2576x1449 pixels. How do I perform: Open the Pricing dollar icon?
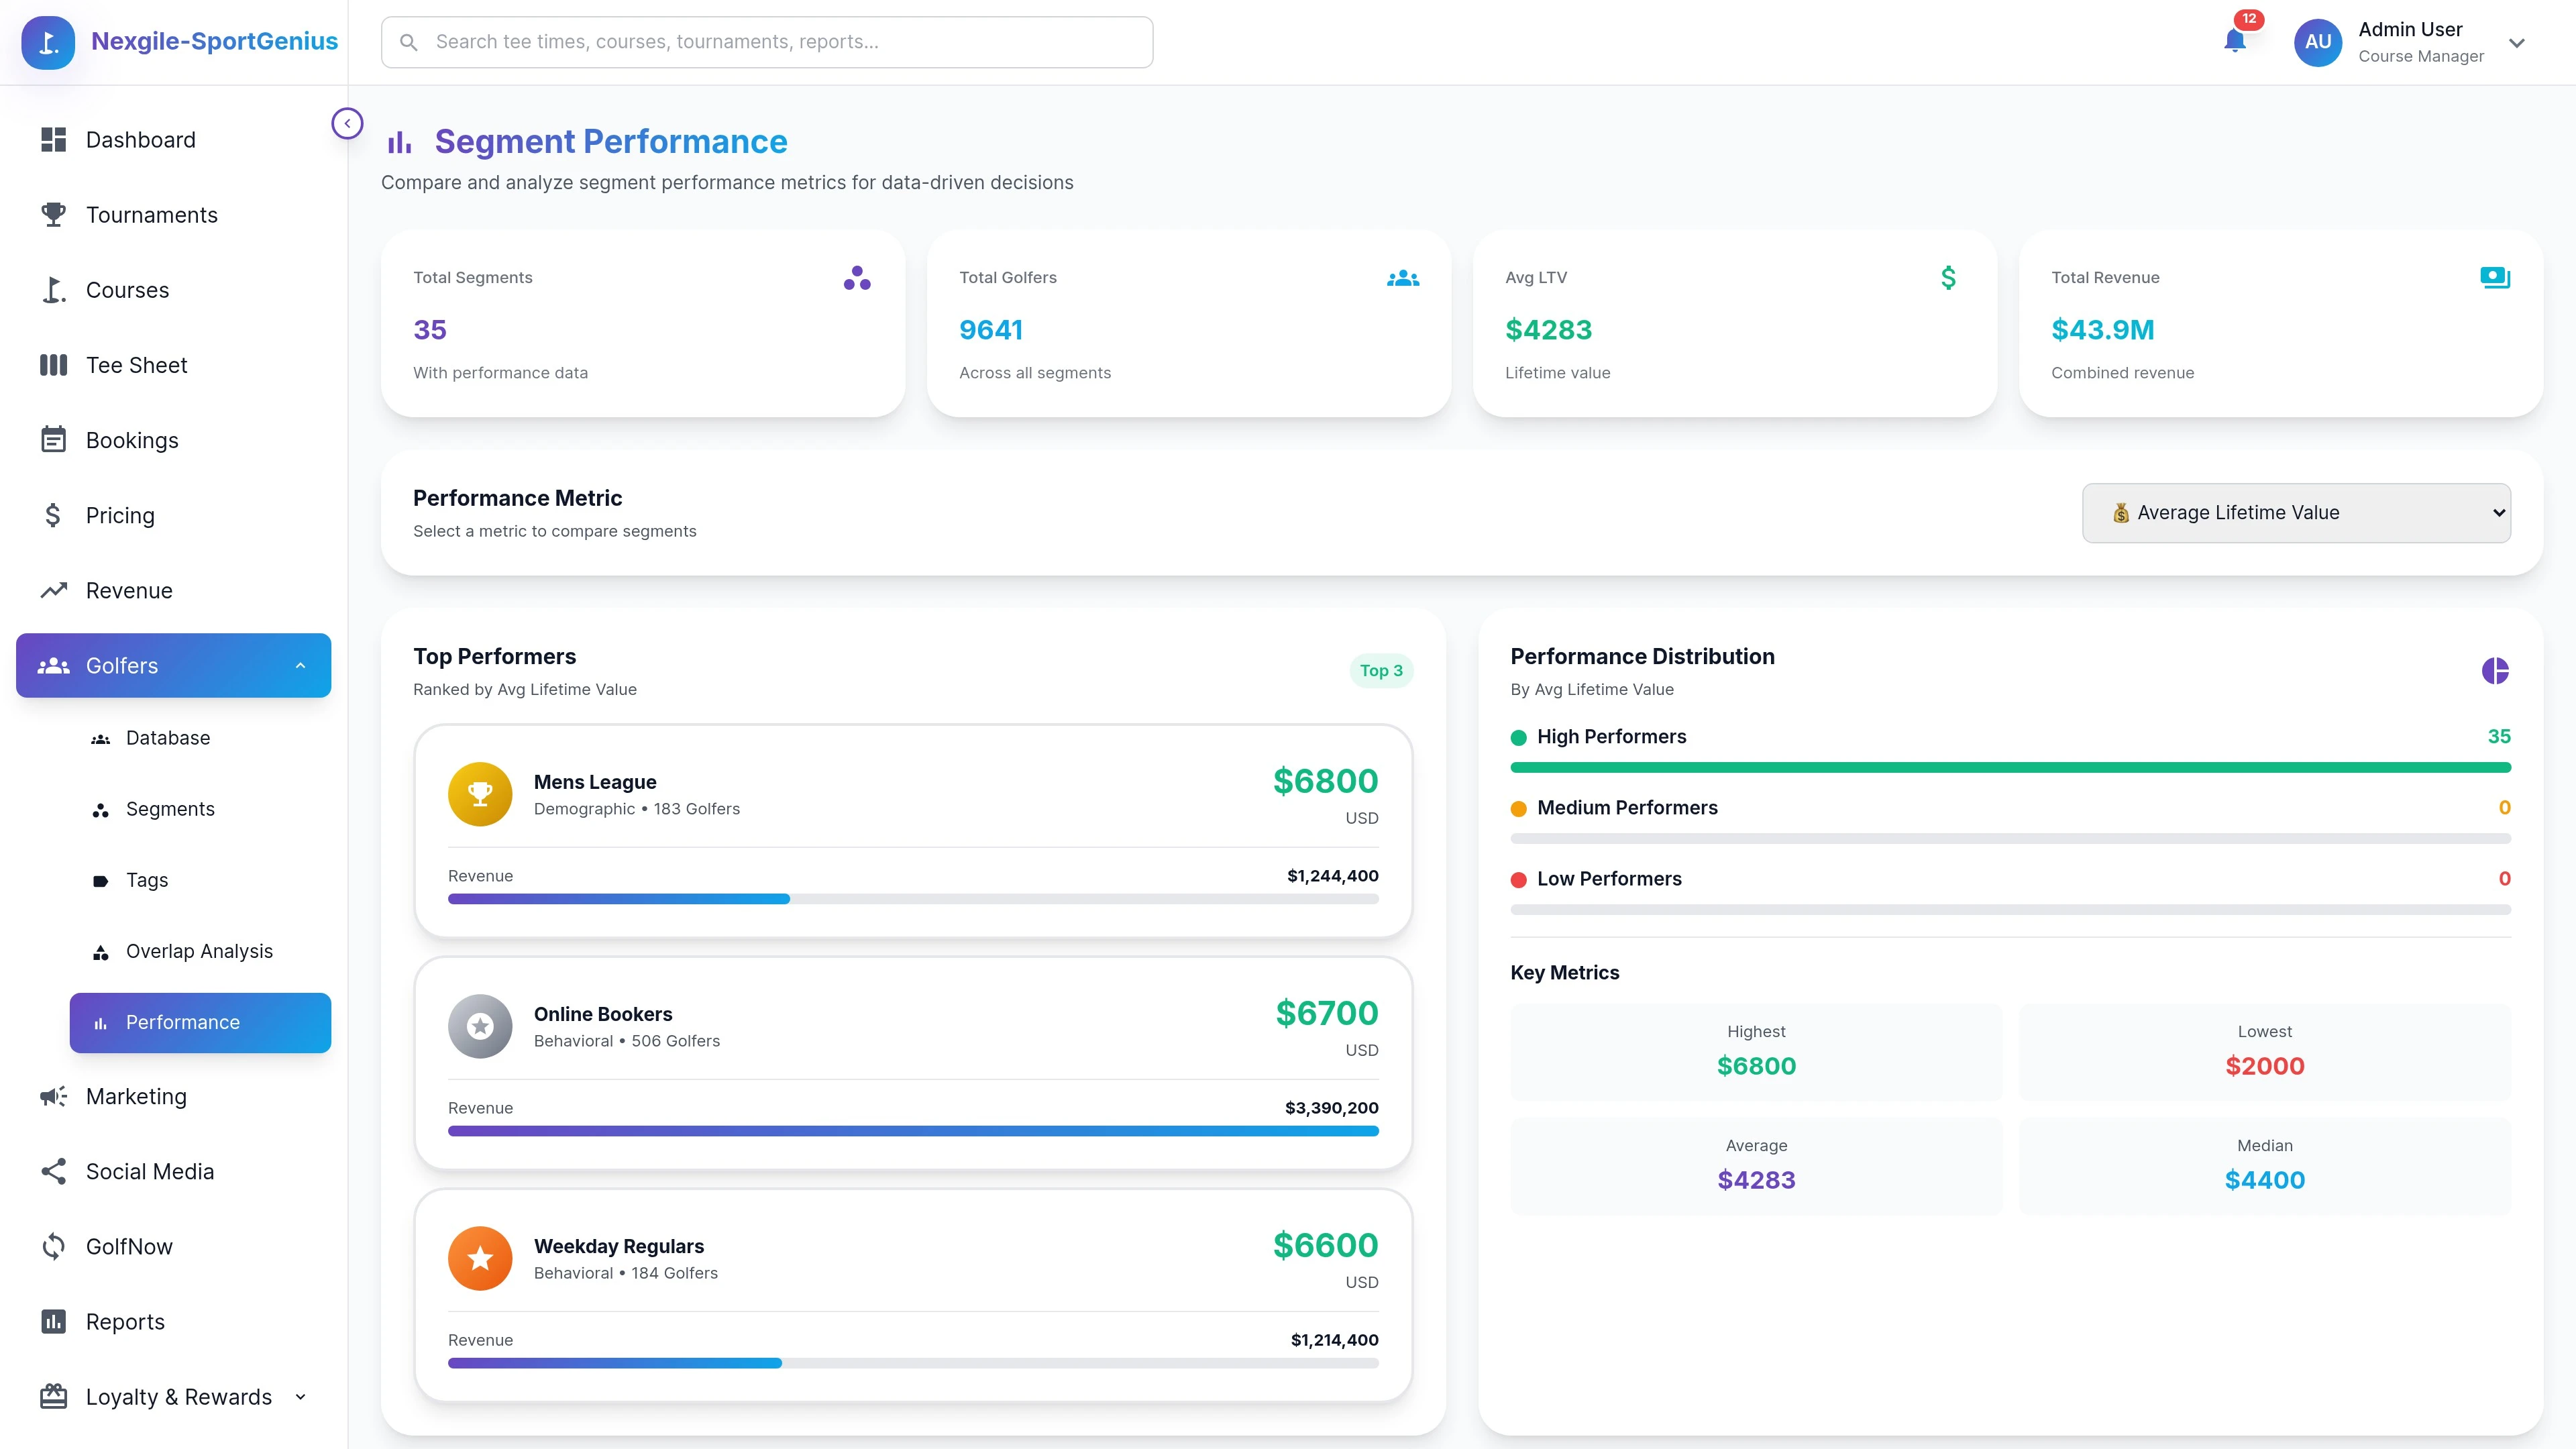53,515
